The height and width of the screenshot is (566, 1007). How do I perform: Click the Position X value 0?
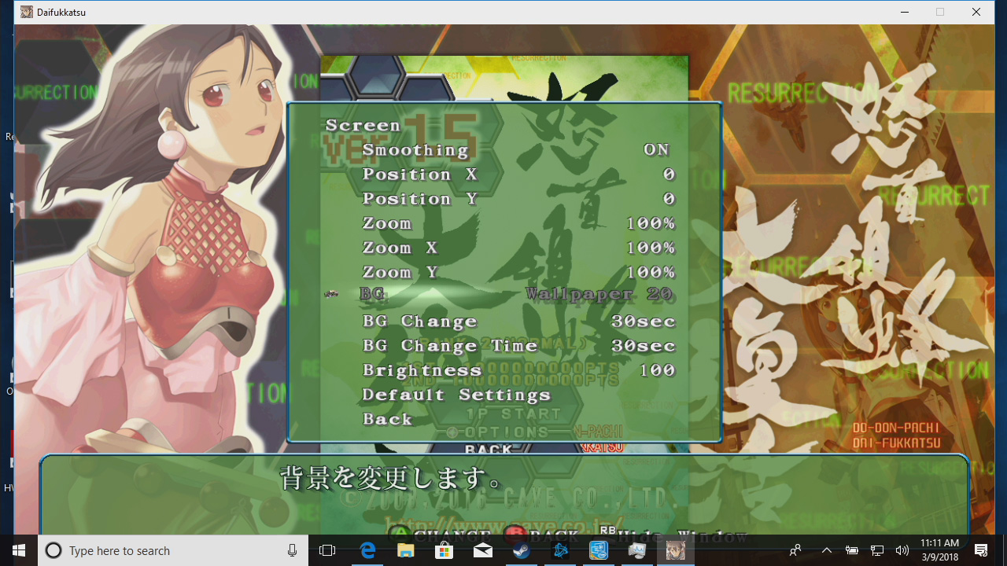[669, 175]
